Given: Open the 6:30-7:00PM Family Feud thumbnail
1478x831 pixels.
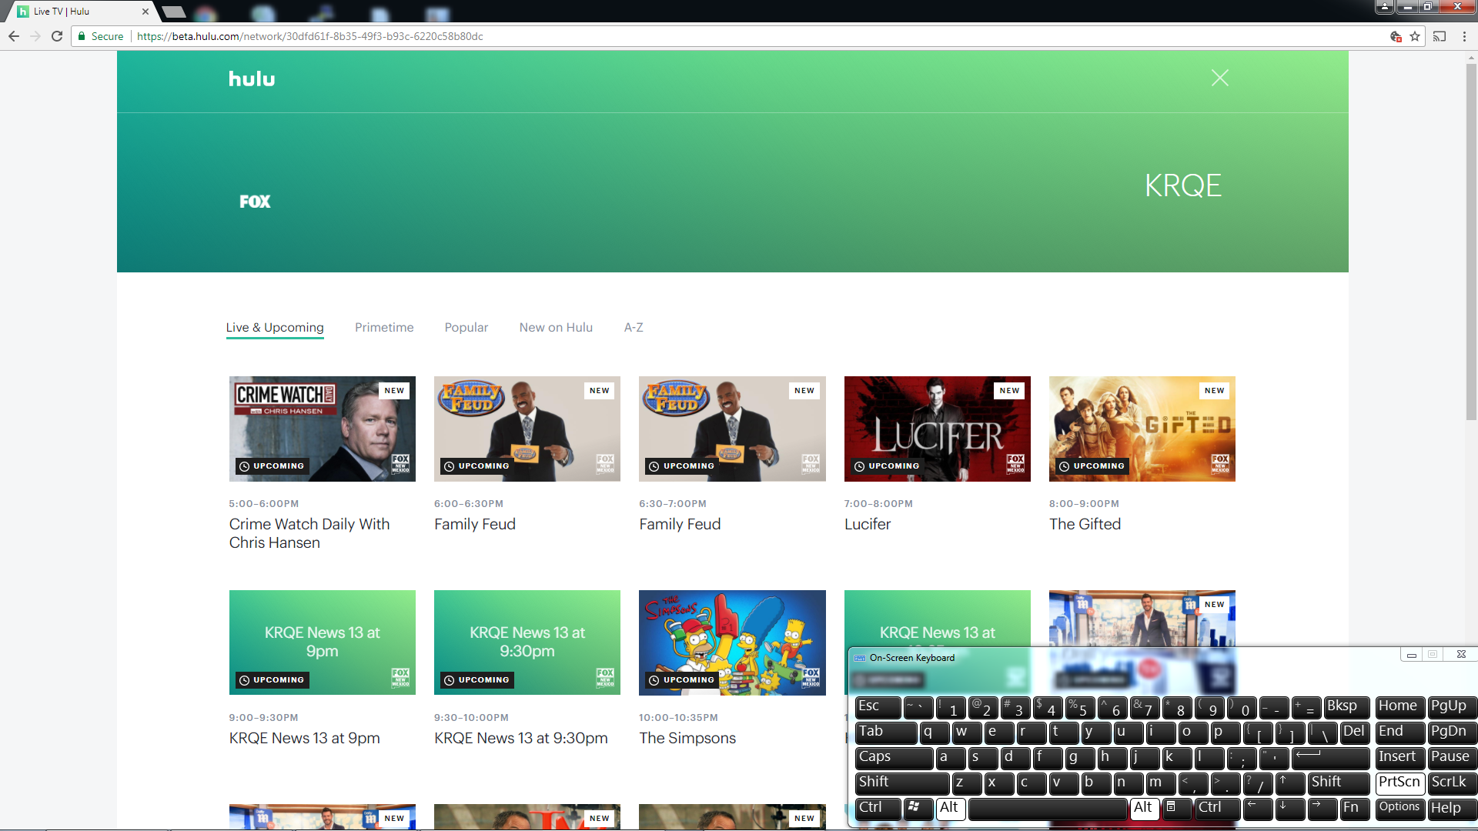Looking at the screenshot, I should click(732, 429).
